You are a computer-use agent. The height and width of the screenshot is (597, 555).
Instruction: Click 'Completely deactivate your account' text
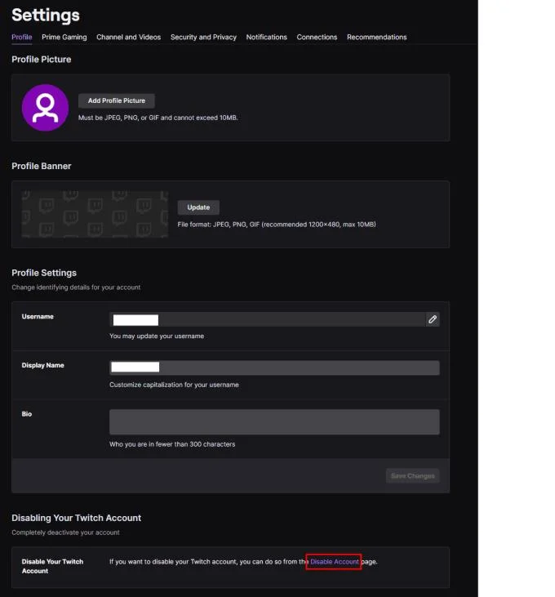pyautogui.click(x=65, y=532)
